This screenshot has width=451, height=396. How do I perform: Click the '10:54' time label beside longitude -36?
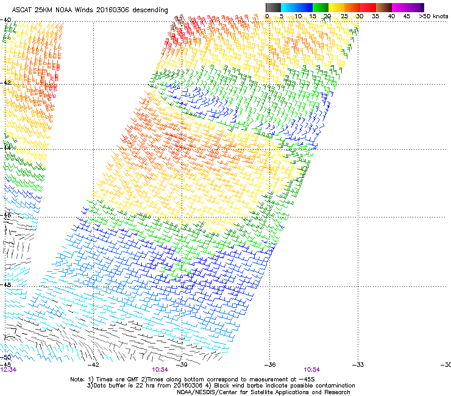point(312,370)
